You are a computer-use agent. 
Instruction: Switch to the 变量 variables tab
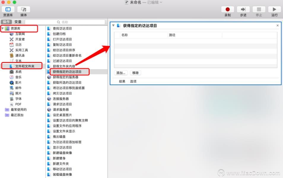[x=18, y=22]
